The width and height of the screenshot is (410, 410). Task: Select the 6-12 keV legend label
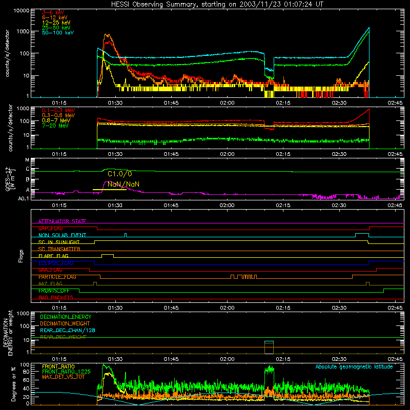click(55, 17)
